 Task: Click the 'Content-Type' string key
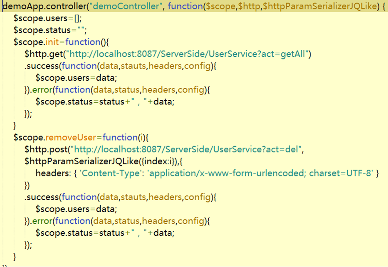pos(111,173)
